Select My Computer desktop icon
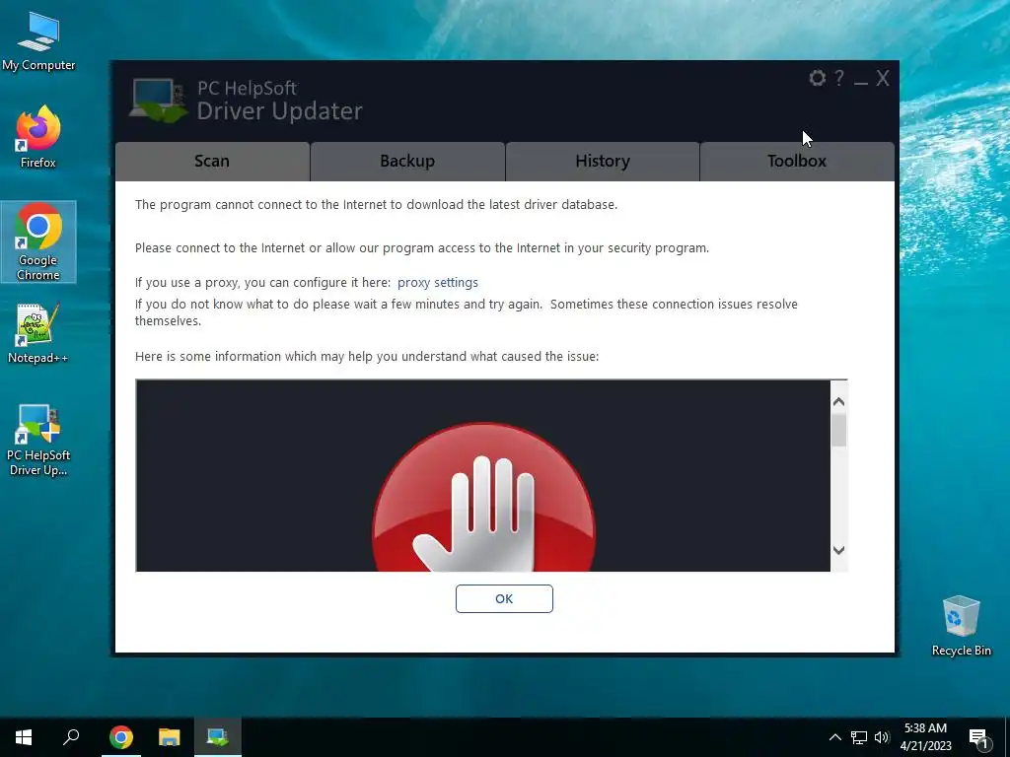The height and width of the screenshot is (757, 1010). click(38, 41)
